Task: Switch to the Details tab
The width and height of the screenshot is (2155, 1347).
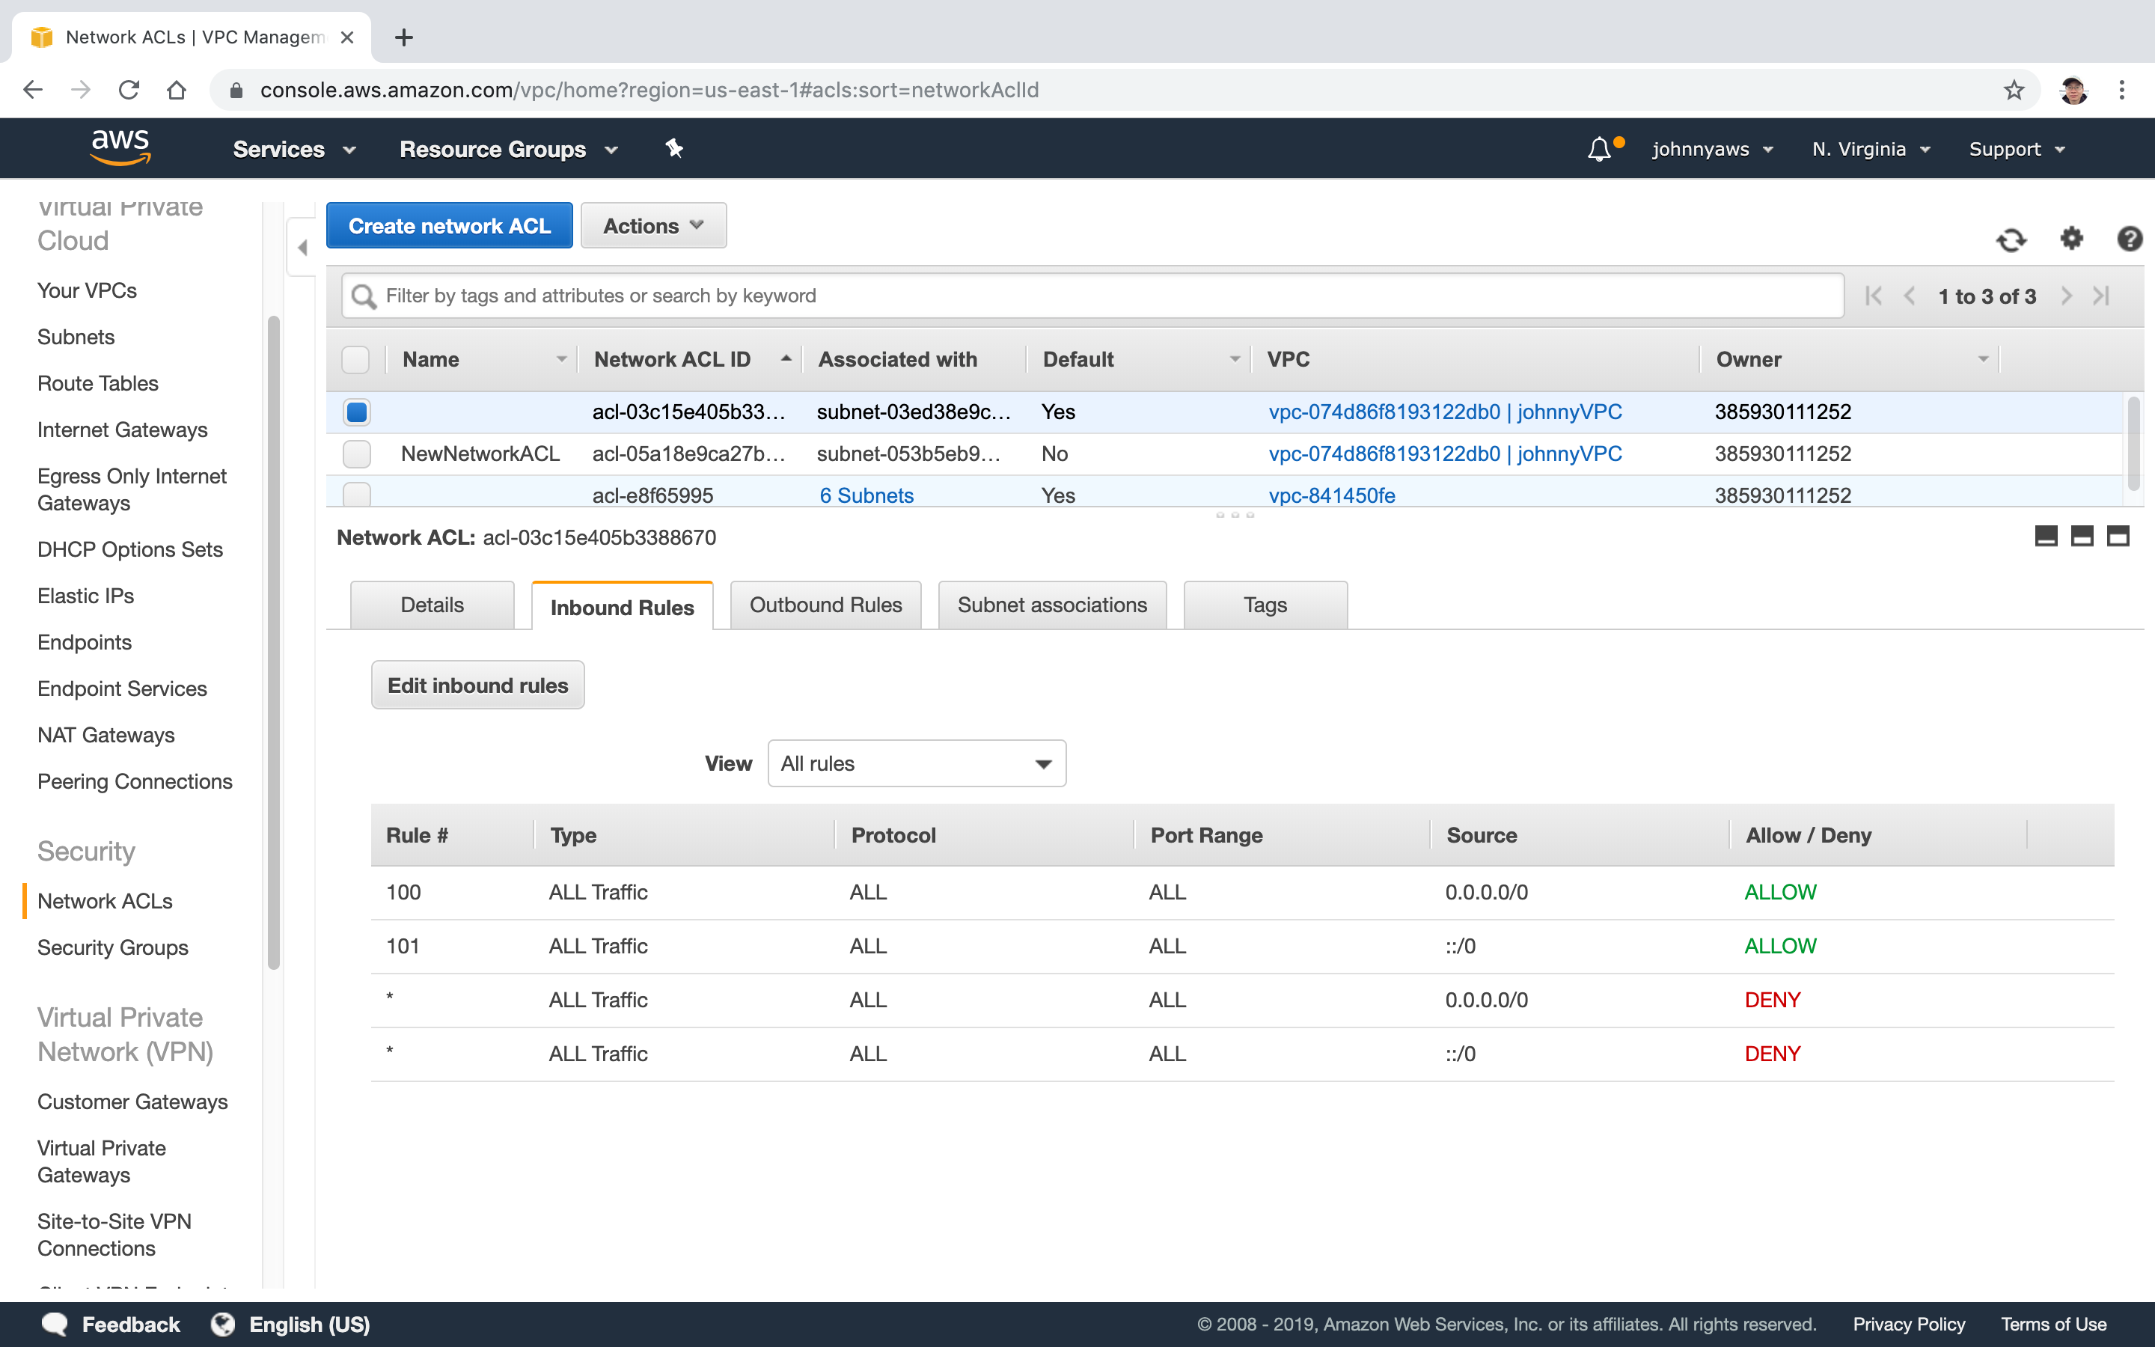Action: (432, 605)
